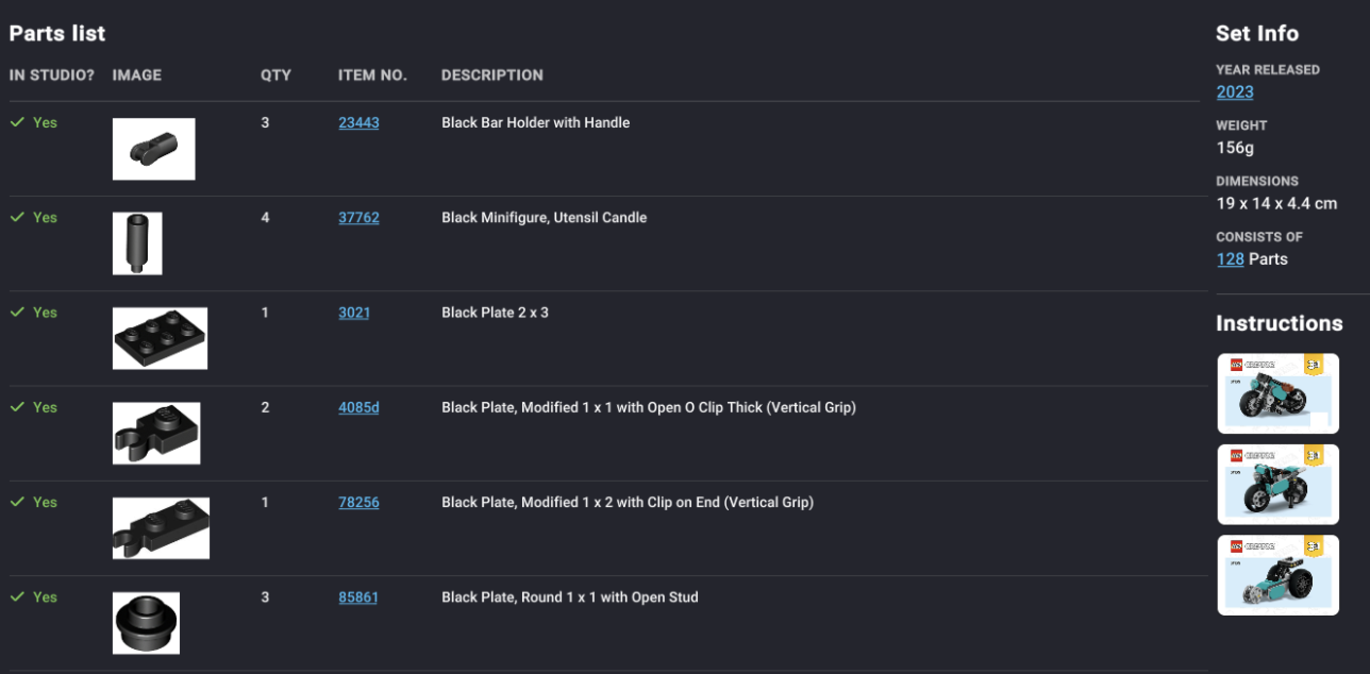This screenshot has height=674, width=1370.
Task: Select the Black Plate 2 x 3 image
Action: [160, 338]
